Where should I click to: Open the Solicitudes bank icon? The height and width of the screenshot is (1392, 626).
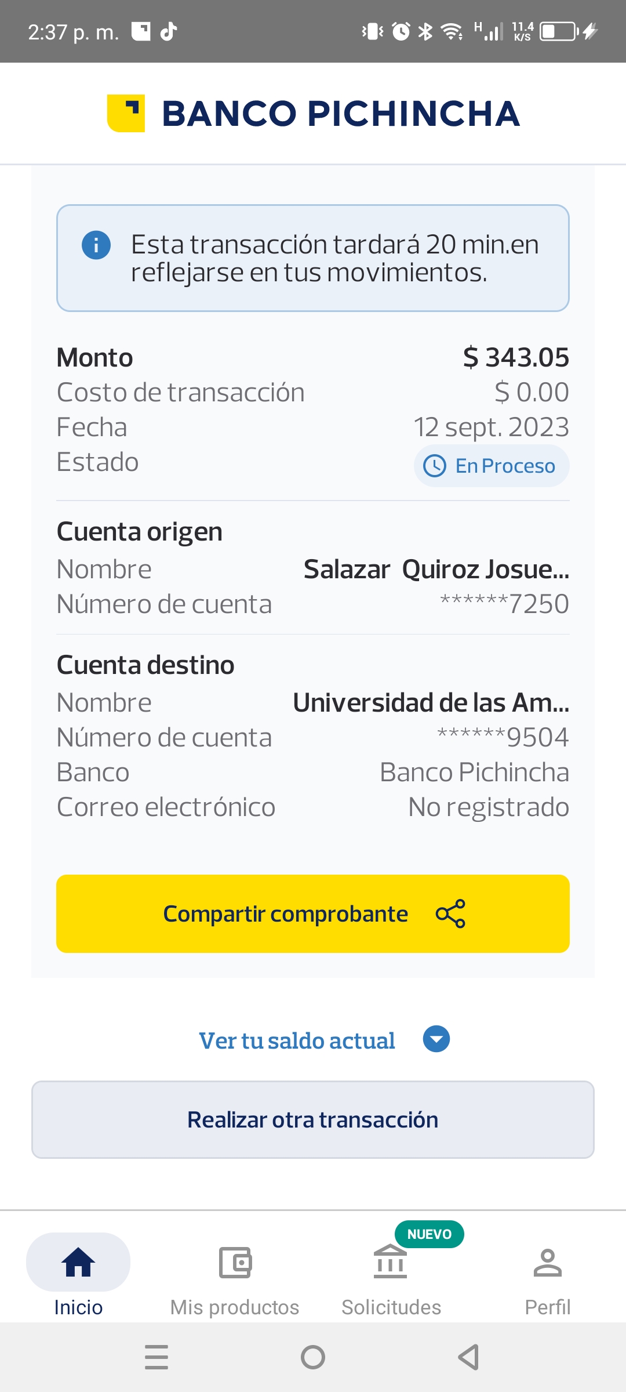[391, 1262]
